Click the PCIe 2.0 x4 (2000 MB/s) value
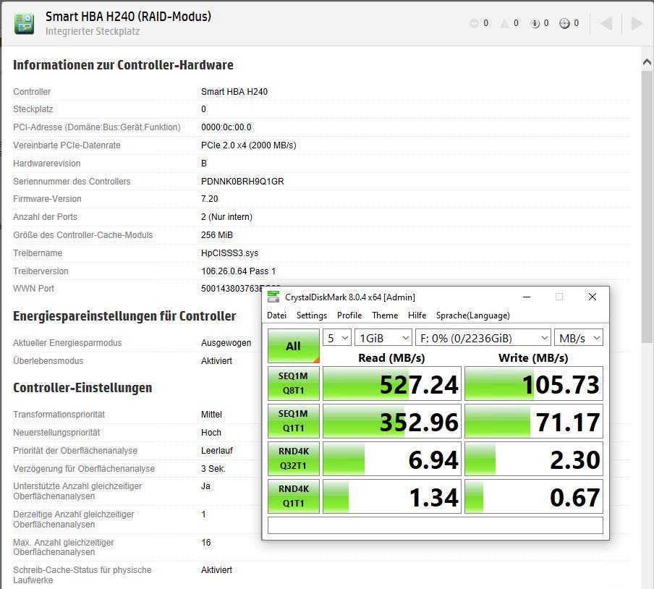654x589 pixels. [x=249, y=145]
